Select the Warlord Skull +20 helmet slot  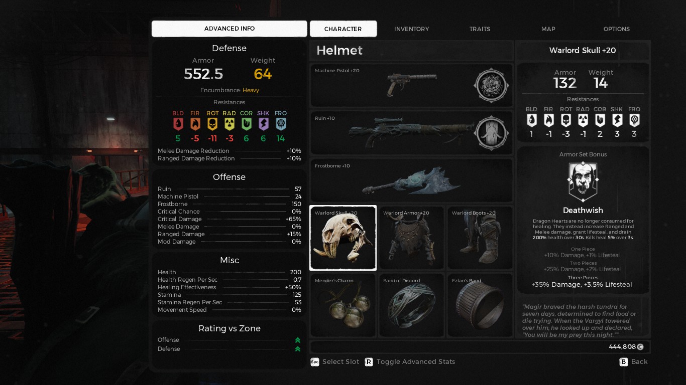343,238
